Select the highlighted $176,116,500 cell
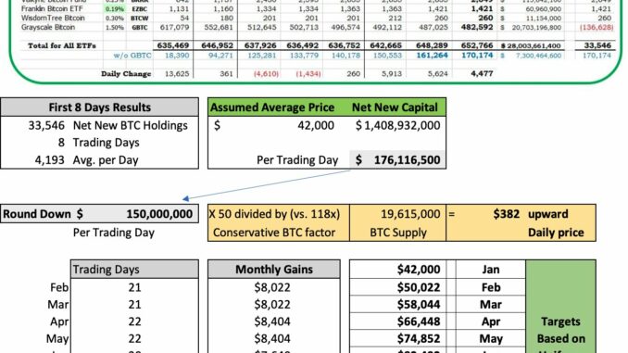 [x=397, y=160]
